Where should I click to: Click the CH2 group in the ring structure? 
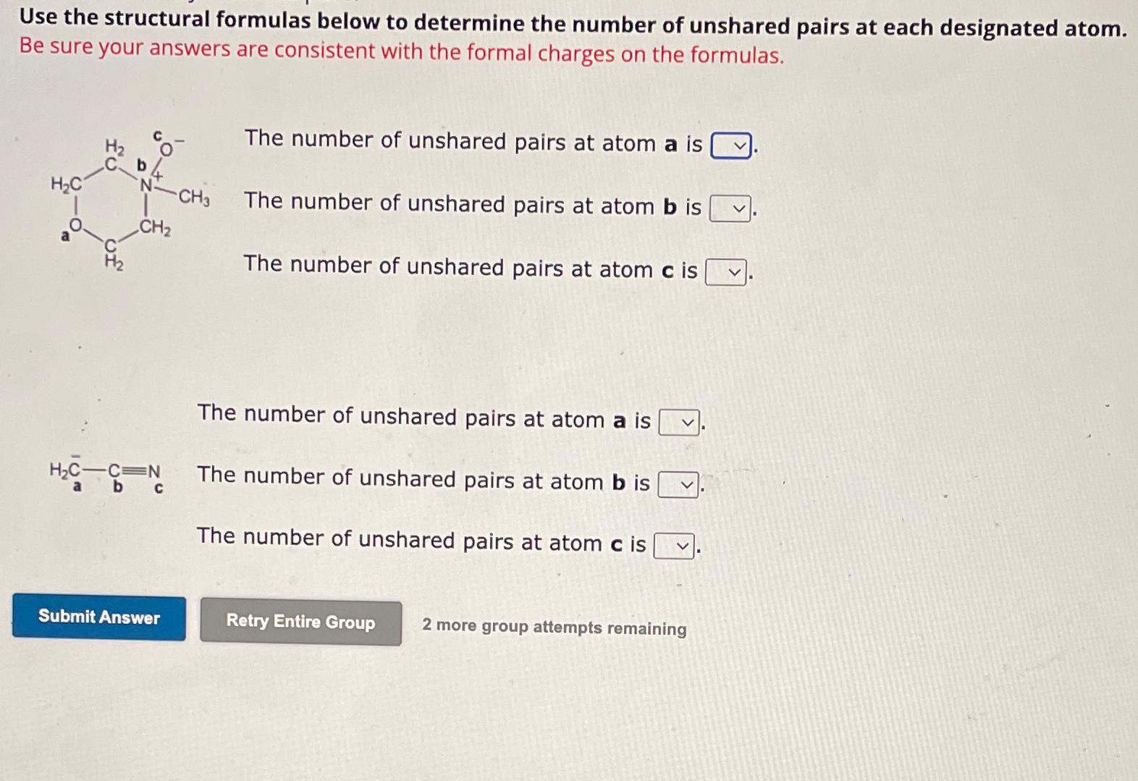(x=154, y=227)
